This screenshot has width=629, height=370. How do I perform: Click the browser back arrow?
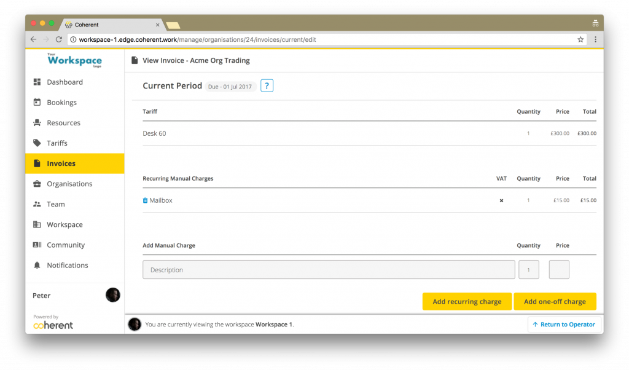pyautogui.click(x=34, y=39)
